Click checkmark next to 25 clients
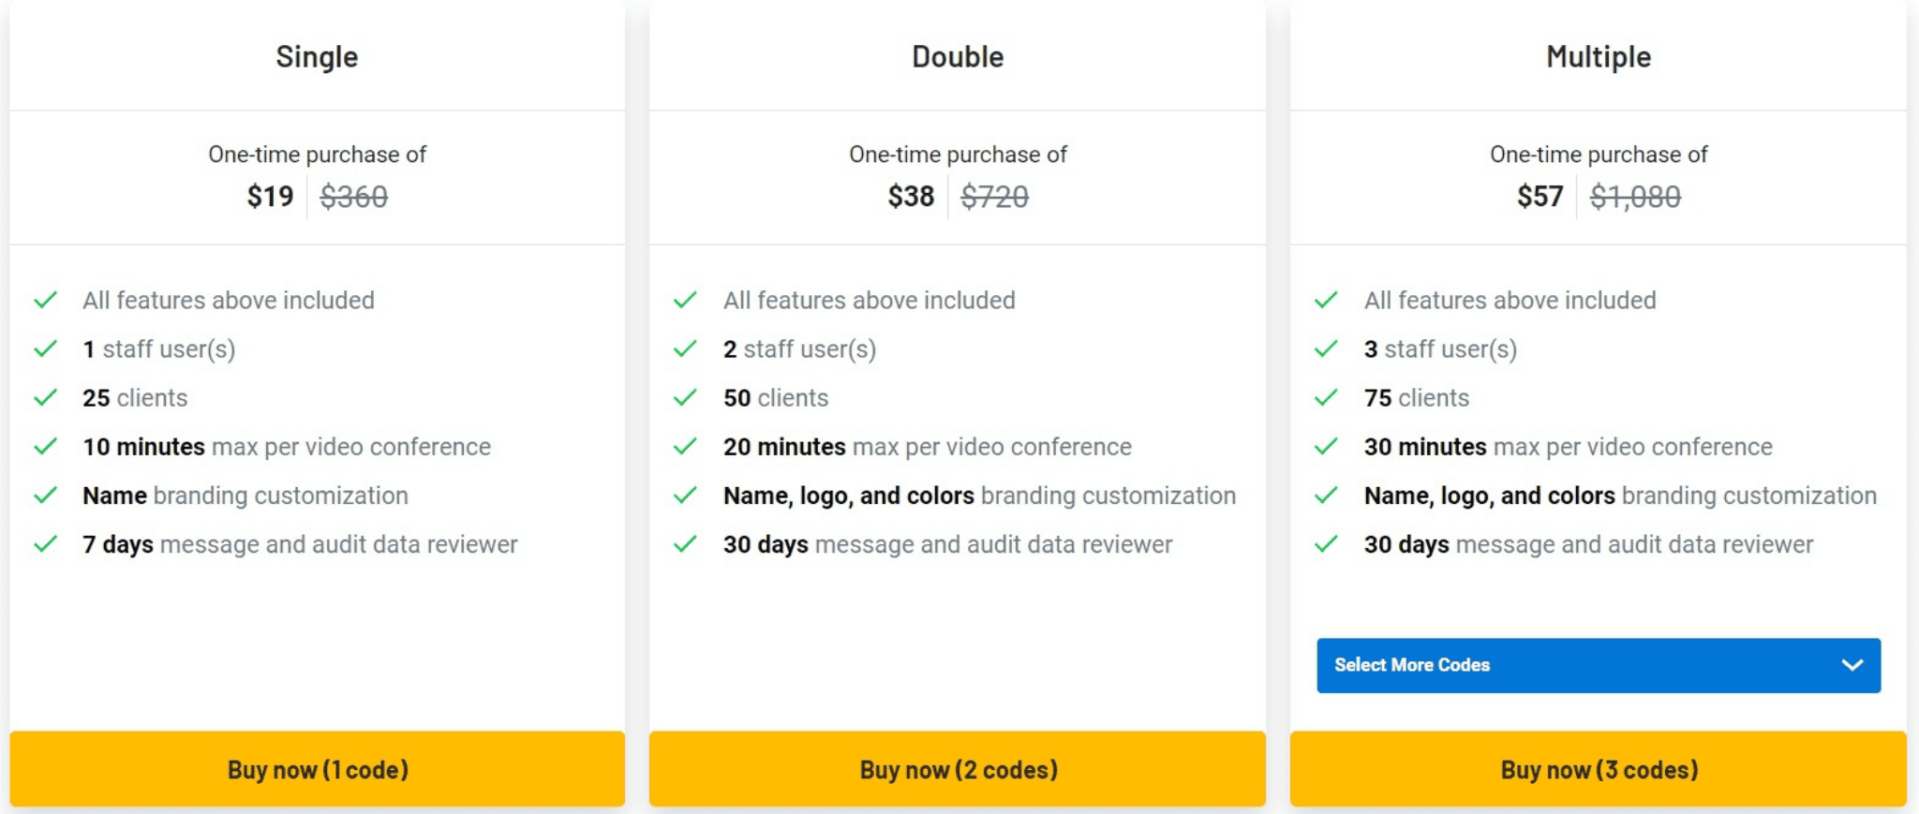The height and width of the screenshot is (814, 1919). click(x=46, y=398)
